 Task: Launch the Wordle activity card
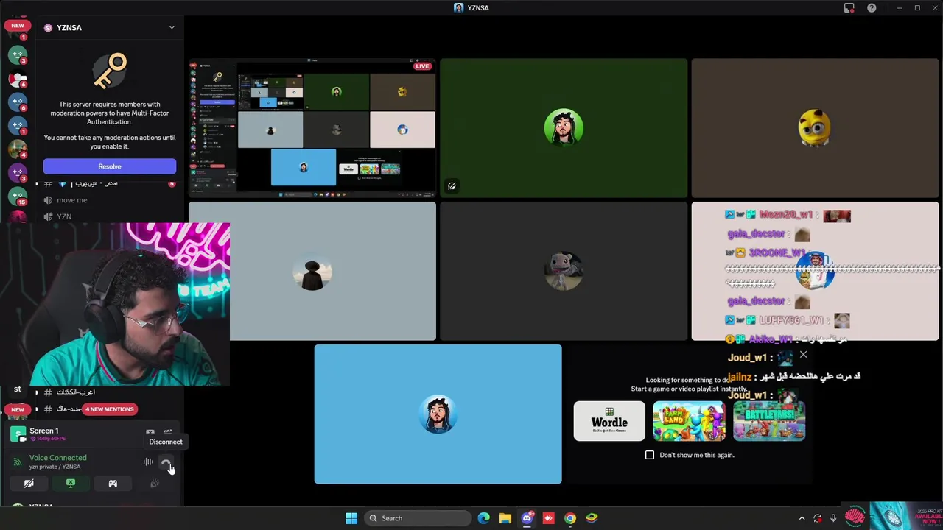[609, 421]
